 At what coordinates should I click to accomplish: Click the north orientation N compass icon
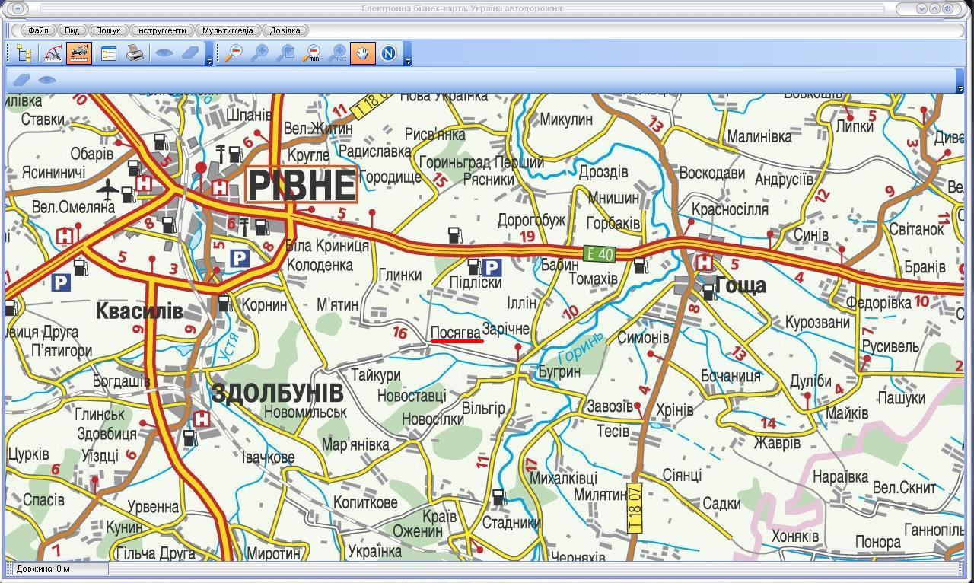click(389, 53)
